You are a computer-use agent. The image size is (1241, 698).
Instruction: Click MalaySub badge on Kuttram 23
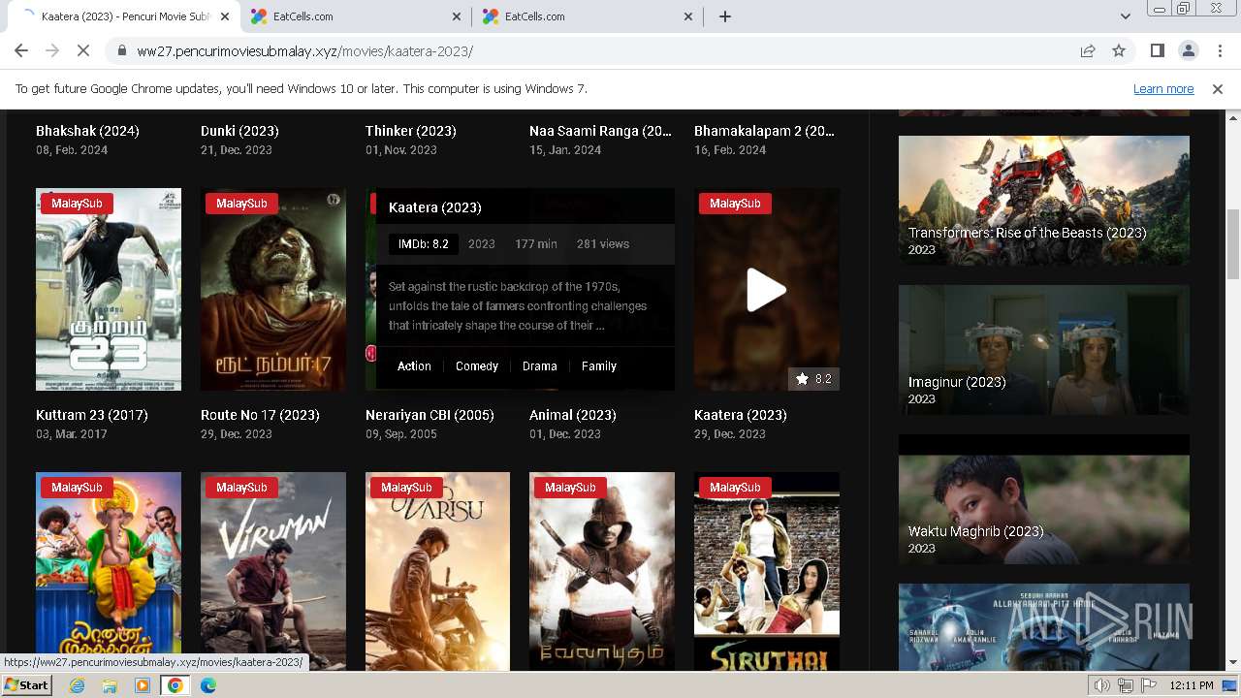tap(77, 204)
